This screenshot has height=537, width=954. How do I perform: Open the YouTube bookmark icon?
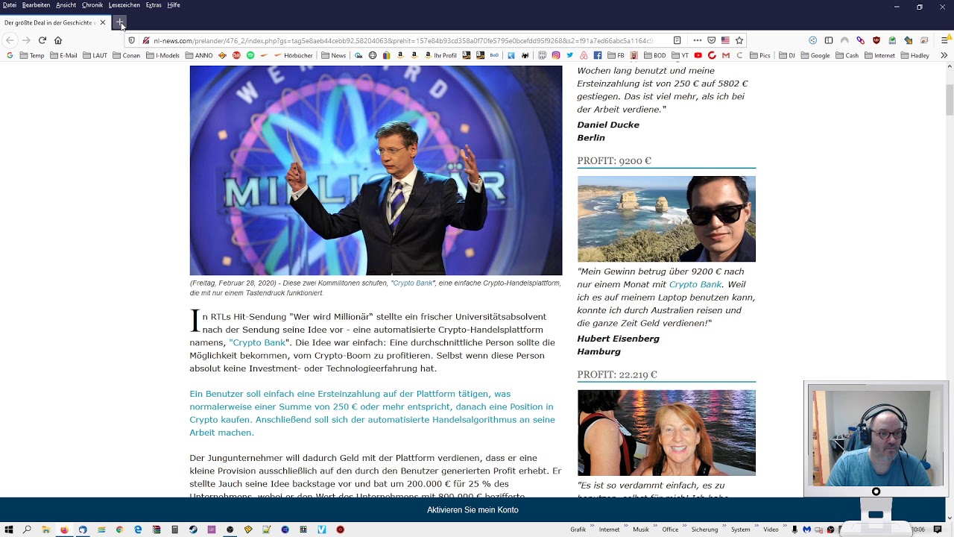pos(698,55)
